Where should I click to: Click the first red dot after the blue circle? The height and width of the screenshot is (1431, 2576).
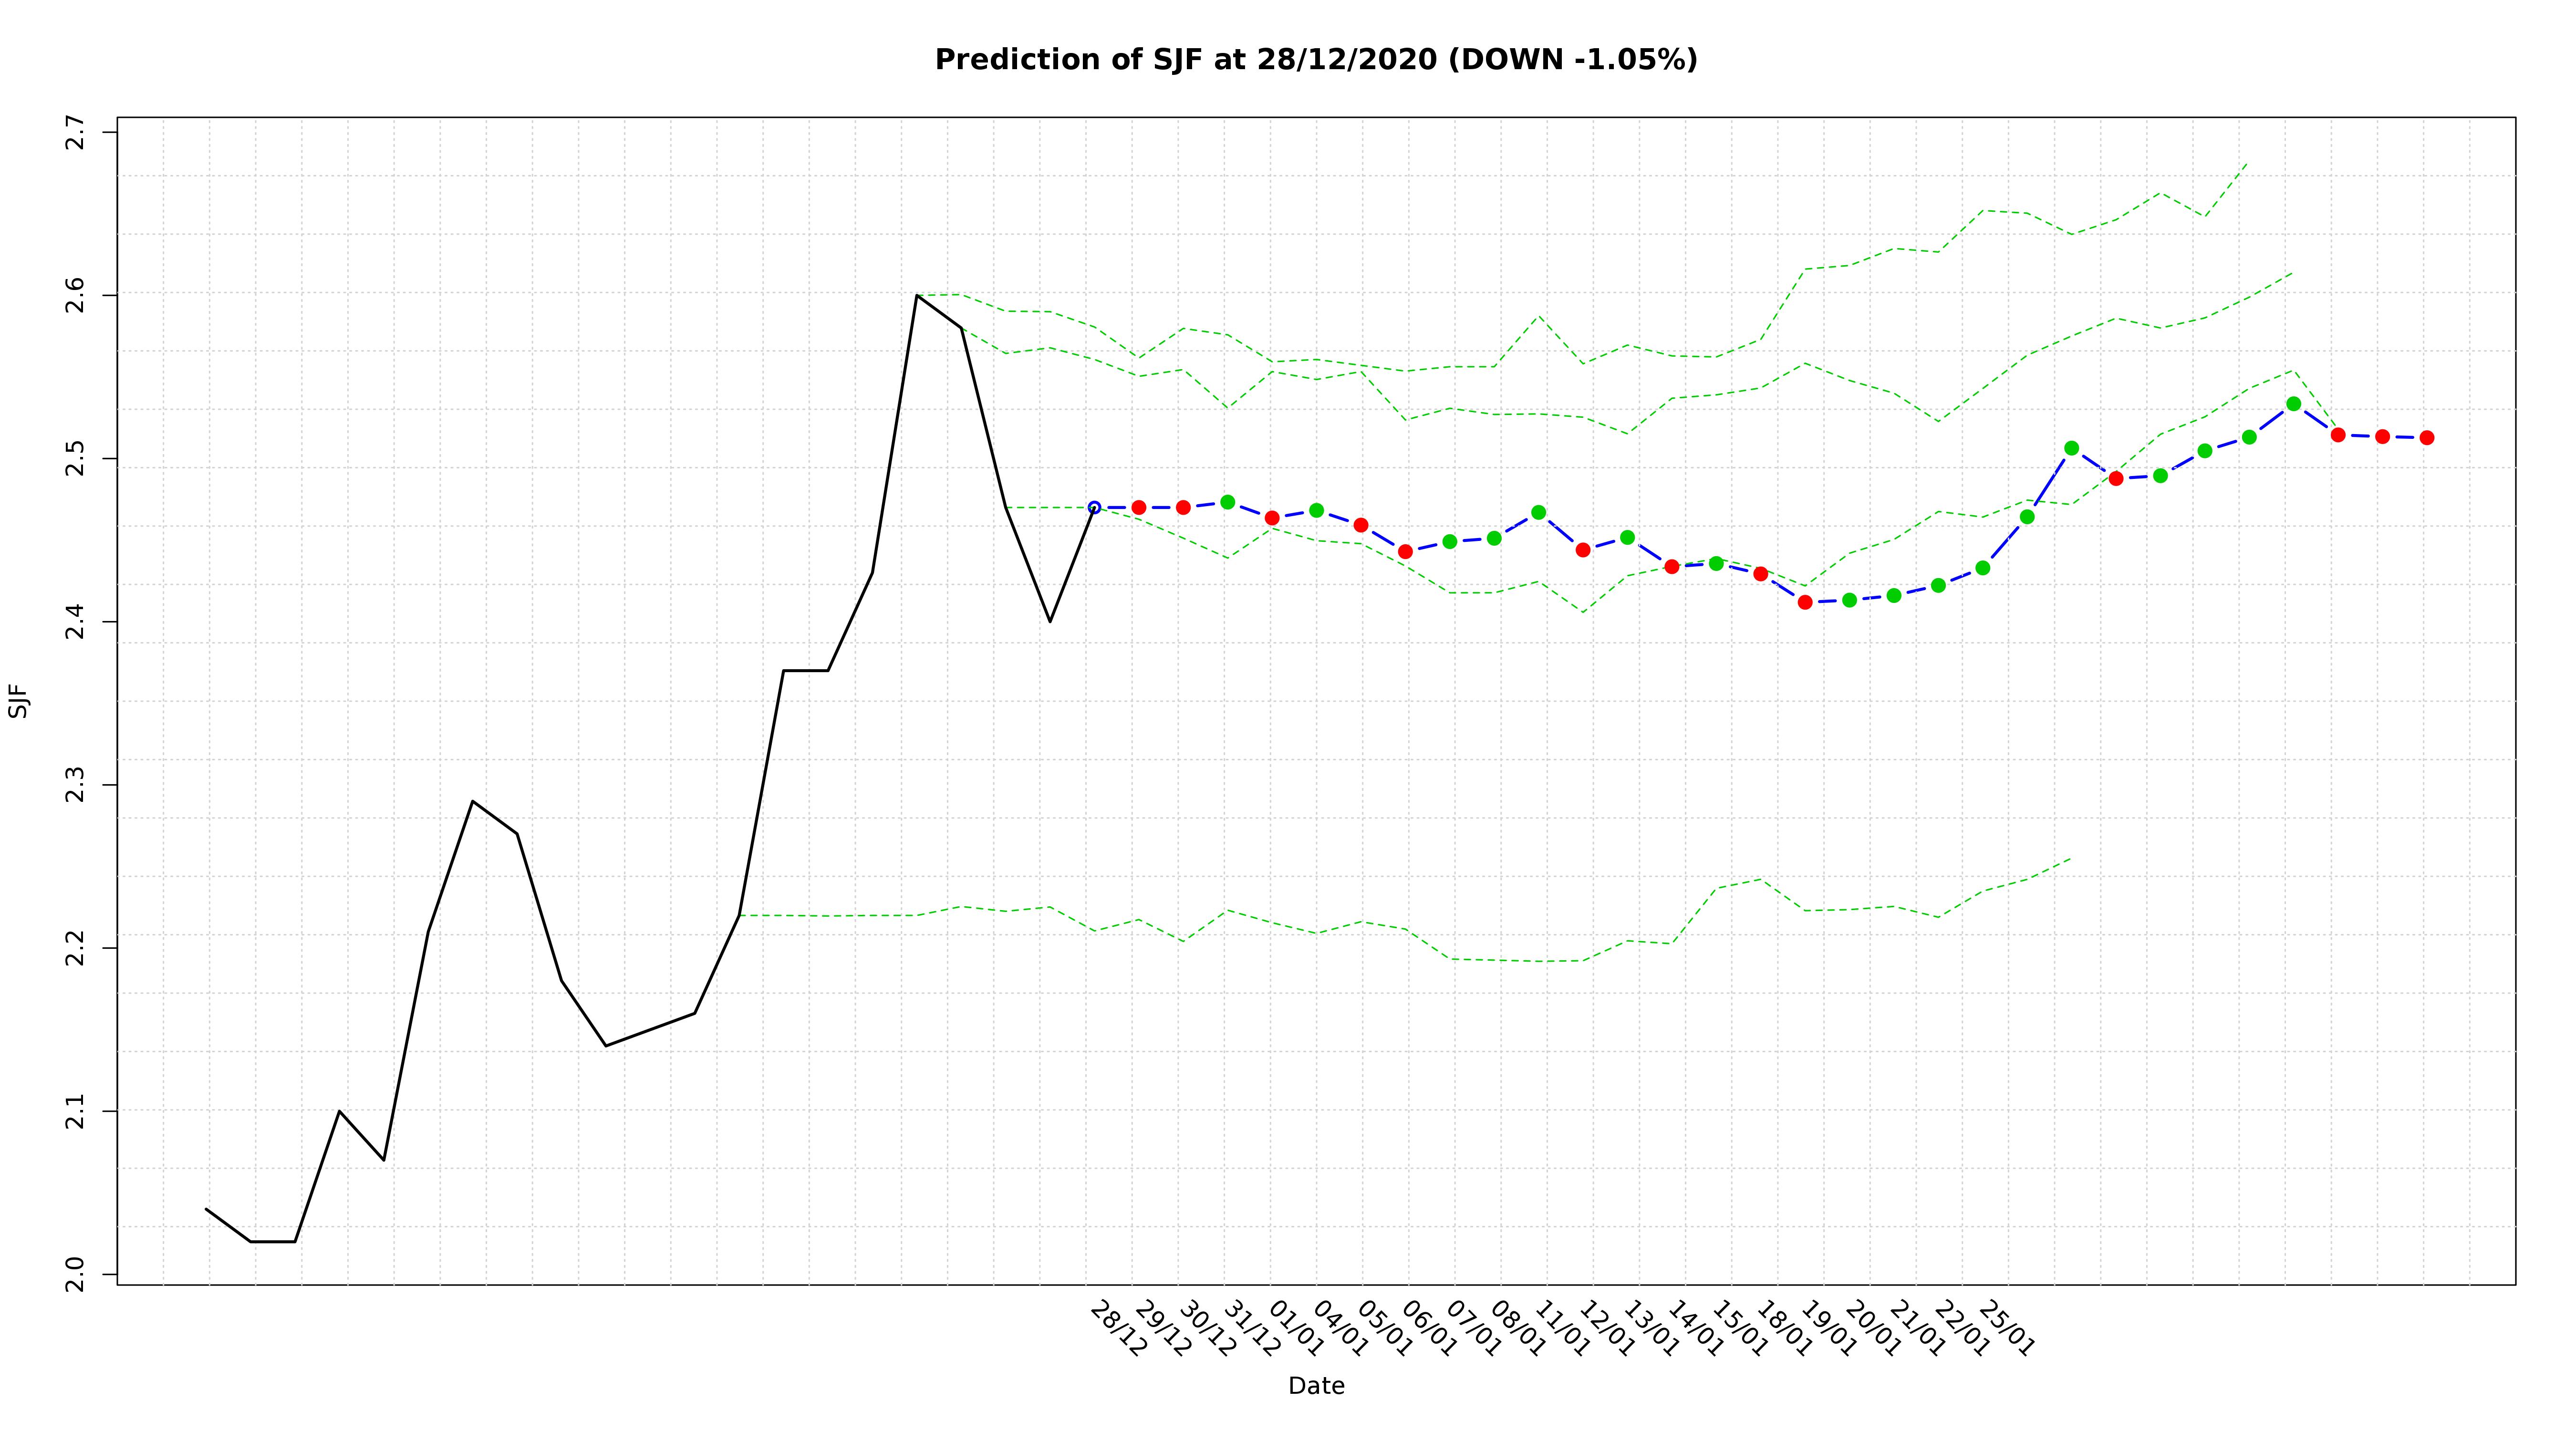click(x=1138, y=508)
